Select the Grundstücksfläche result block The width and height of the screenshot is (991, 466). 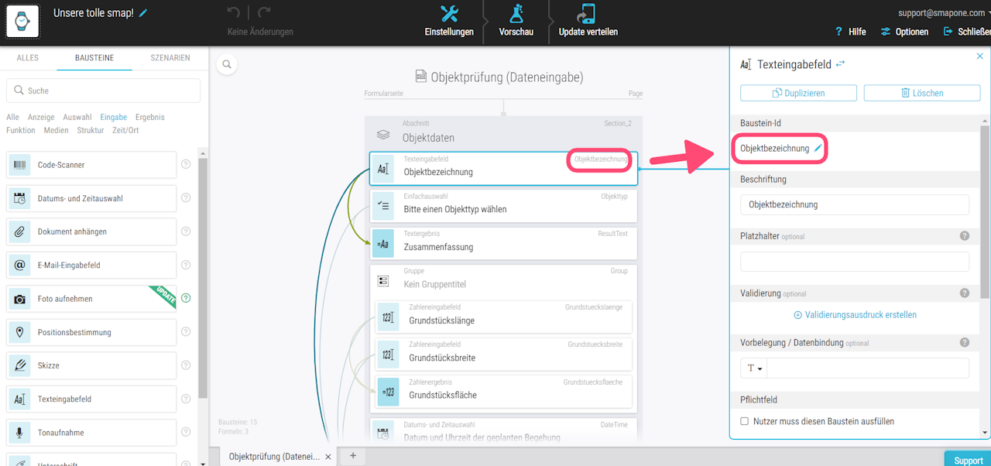(x=504, y=391)
